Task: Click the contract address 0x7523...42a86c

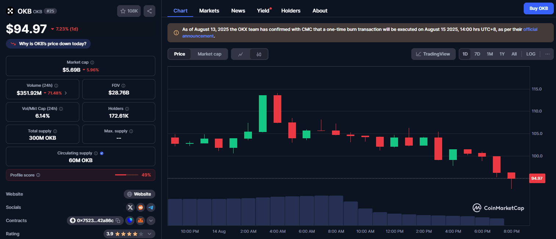Action: click(x=95, y=221)
